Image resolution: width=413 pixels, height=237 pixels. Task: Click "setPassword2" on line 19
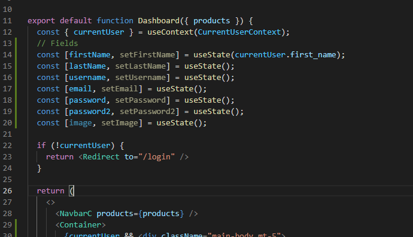147,112
